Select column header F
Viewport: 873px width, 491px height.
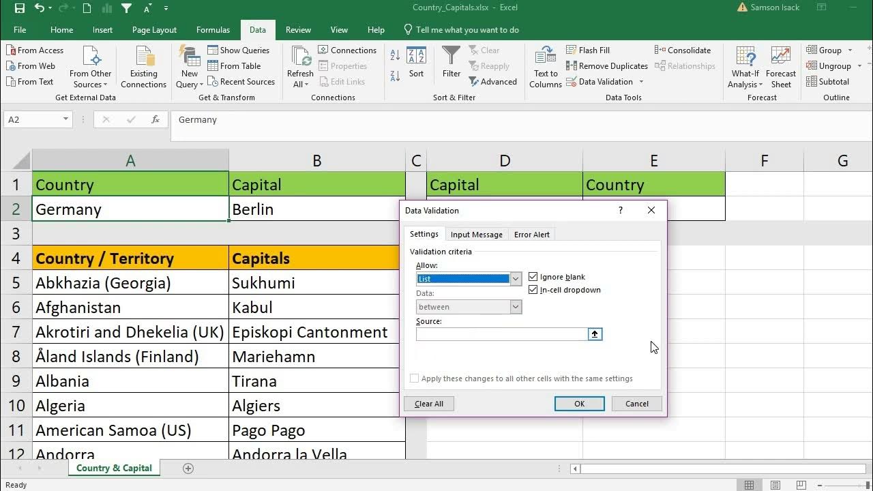tap(765, 161)
